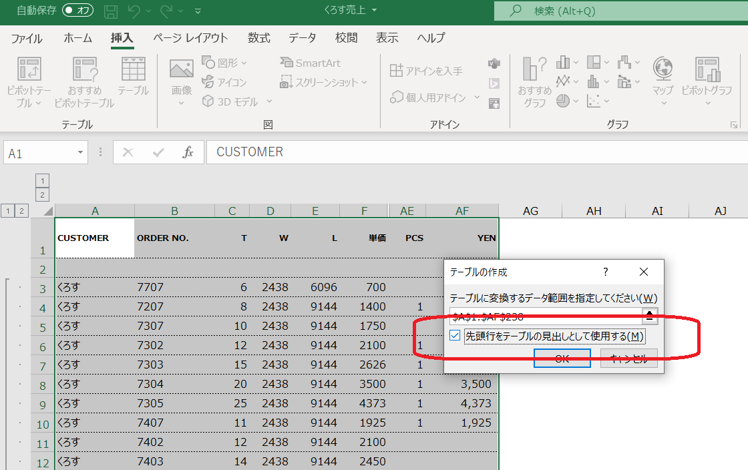748x470 pixels.
Task: Click the Visio Data Visualizer add-in icon
Action: [x=494, y=63]
